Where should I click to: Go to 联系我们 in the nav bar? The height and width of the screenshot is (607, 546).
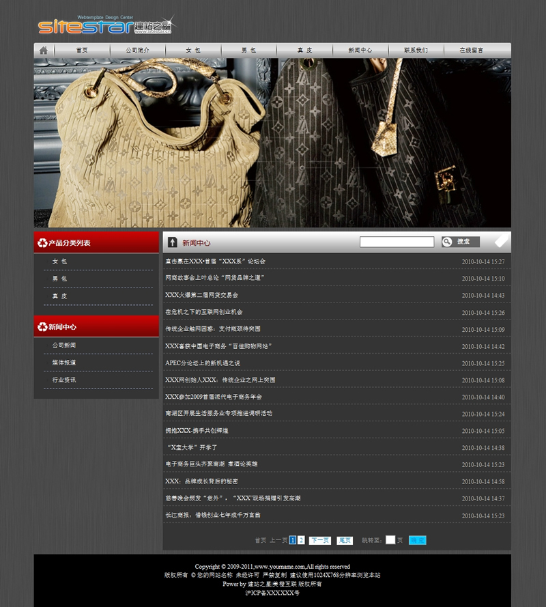coord(416,51)
